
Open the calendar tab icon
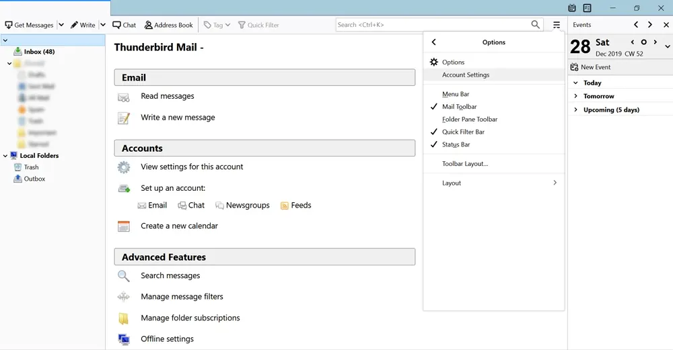click(x=571, y=7)
